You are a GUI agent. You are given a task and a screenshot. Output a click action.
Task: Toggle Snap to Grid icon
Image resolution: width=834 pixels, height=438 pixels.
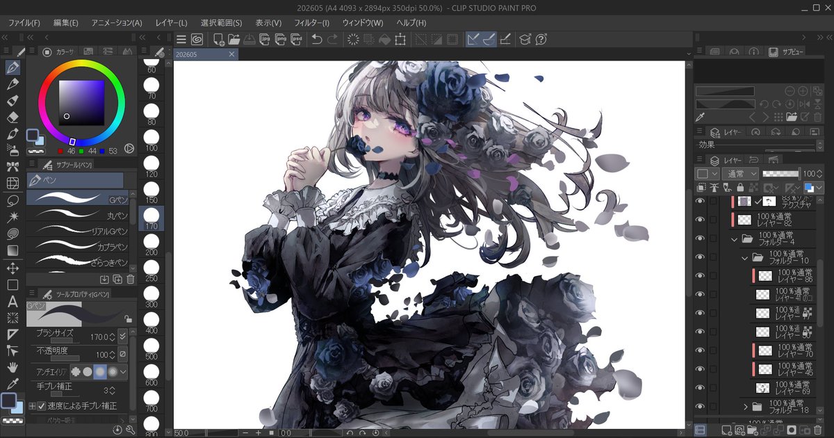click(505, 40)
